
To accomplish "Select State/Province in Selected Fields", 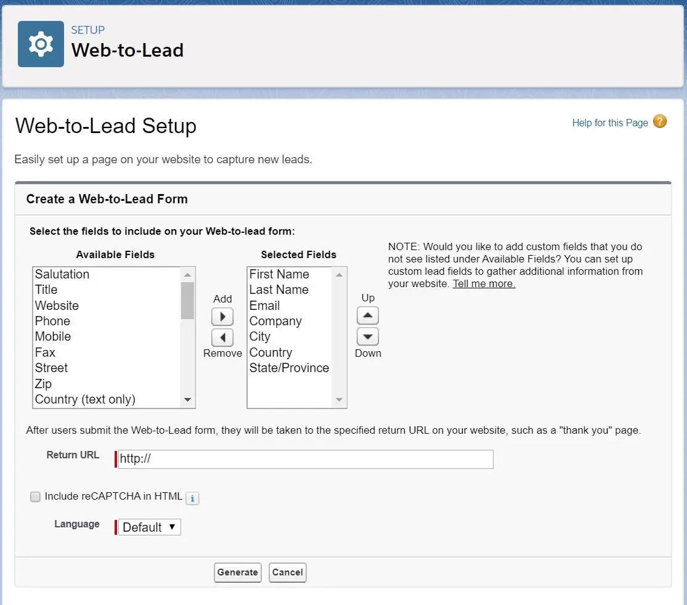I will 289,368.
